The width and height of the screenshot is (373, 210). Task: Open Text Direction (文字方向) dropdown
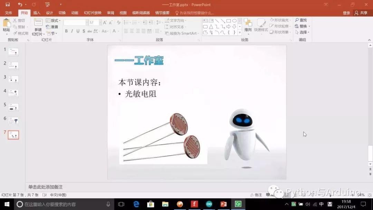[176, 20]
